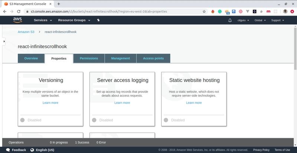Switch to the Permissions tab
The image size is (297, 153).
[89, 58]
